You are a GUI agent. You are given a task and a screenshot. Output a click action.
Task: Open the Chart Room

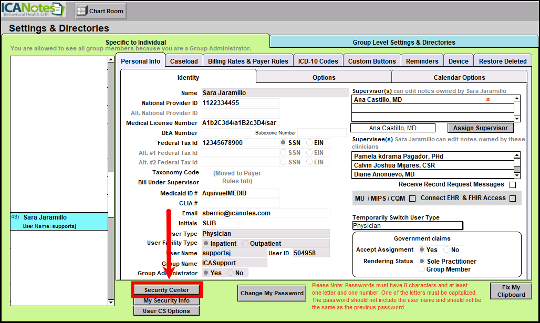100,11
